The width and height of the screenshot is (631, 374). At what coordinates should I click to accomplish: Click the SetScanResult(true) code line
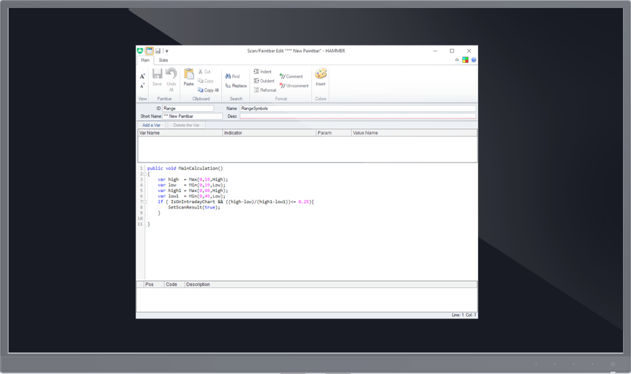pyautogui.click(x=194, y=208)
